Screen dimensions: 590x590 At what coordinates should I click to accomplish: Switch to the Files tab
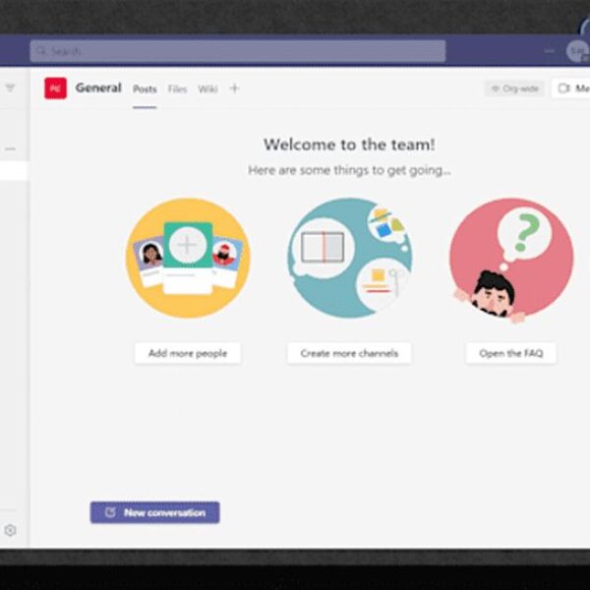tap(177, 89)
